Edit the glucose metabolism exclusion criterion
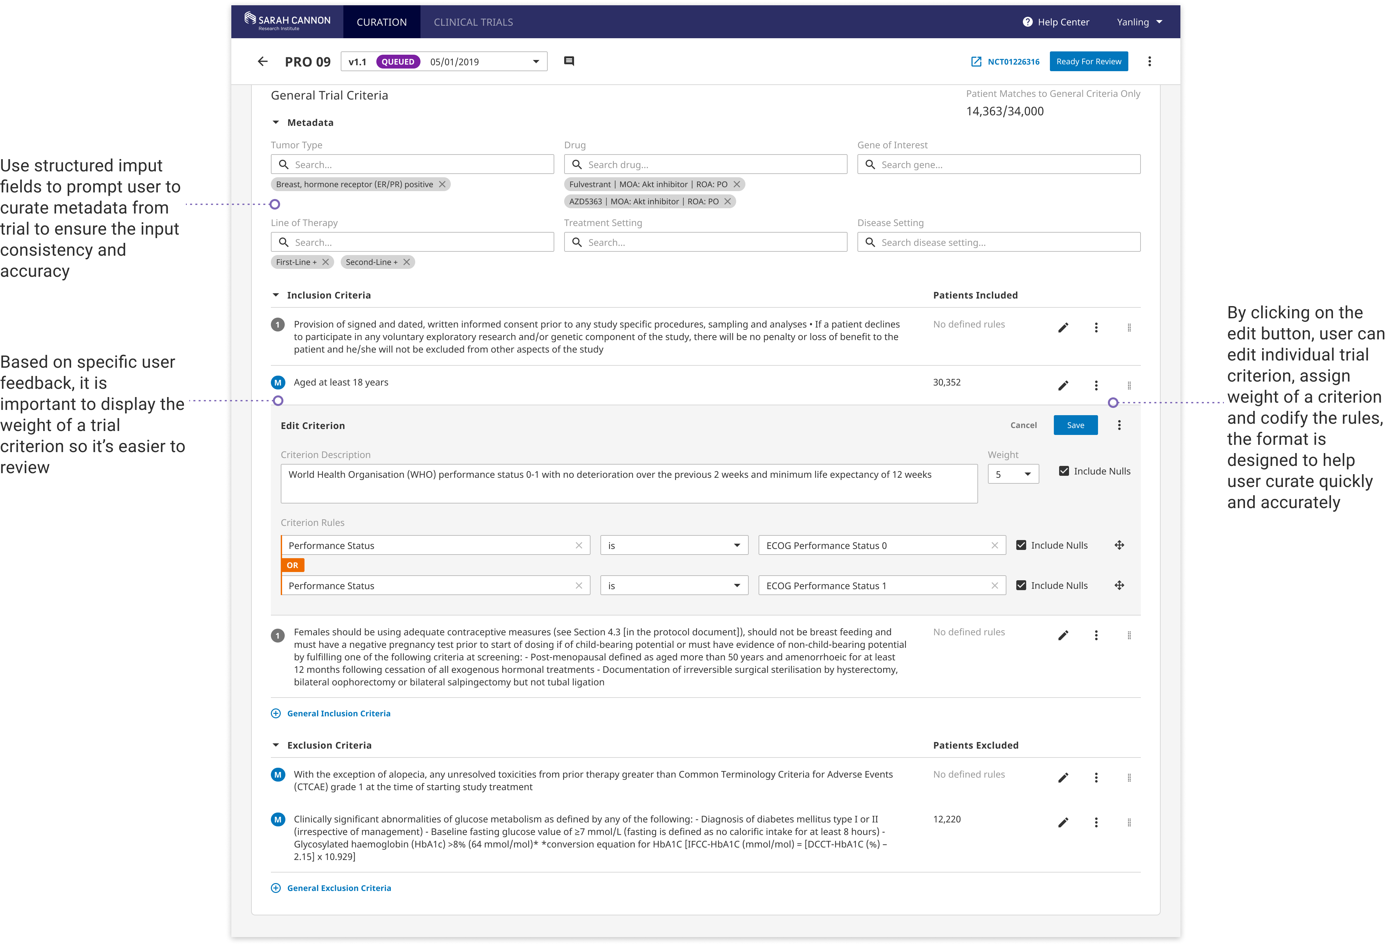The image size is (1388, 945). (1063, 822)
